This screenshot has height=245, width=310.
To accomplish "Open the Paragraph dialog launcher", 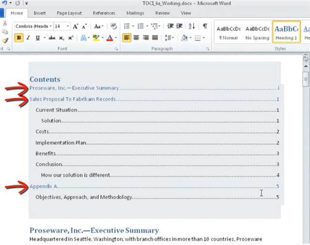I will point(207,49).
